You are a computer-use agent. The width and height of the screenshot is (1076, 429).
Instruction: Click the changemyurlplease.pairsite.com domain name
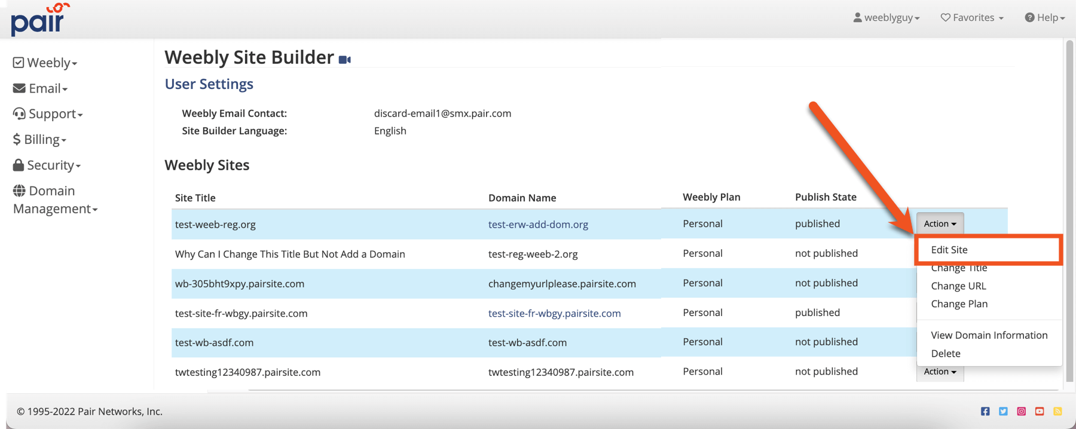562,284
